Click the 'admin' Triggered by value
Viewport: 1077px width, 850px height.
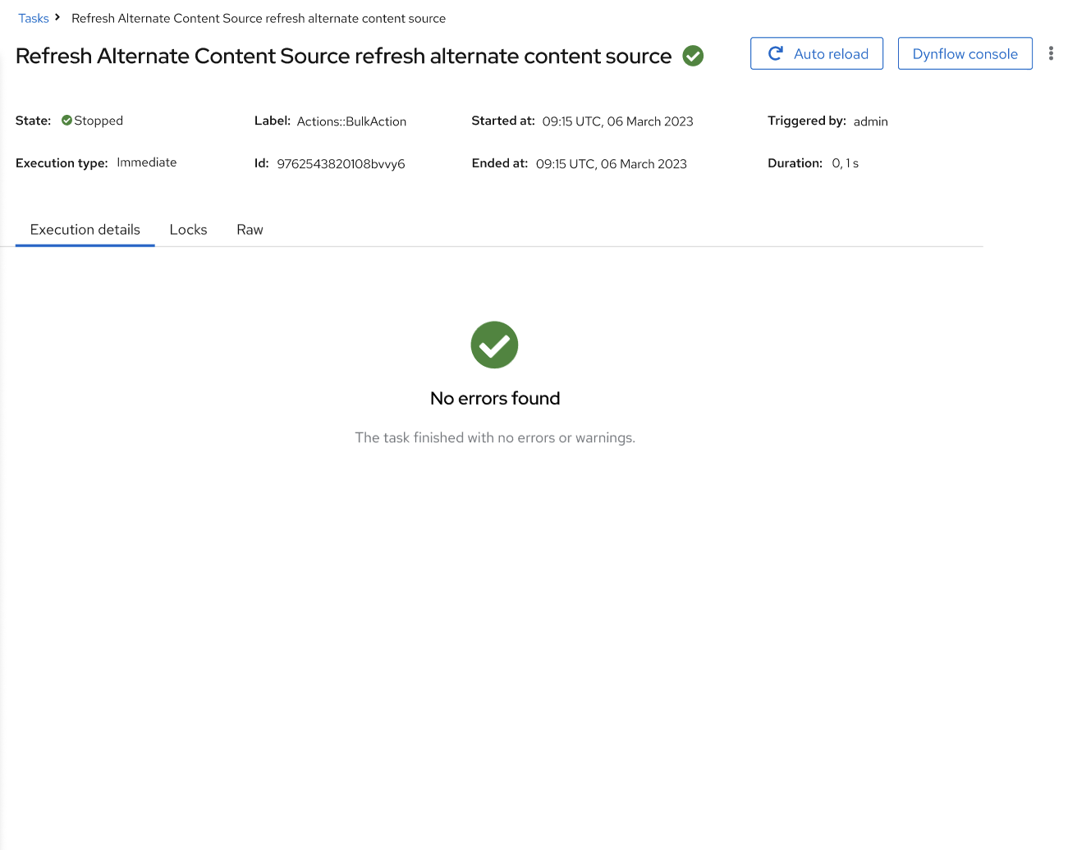point(870,121)
